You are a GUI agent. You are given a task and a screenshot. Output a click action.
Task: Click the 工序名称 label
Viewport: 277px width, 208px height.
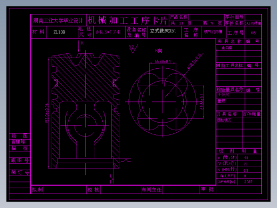pos(191,32)
